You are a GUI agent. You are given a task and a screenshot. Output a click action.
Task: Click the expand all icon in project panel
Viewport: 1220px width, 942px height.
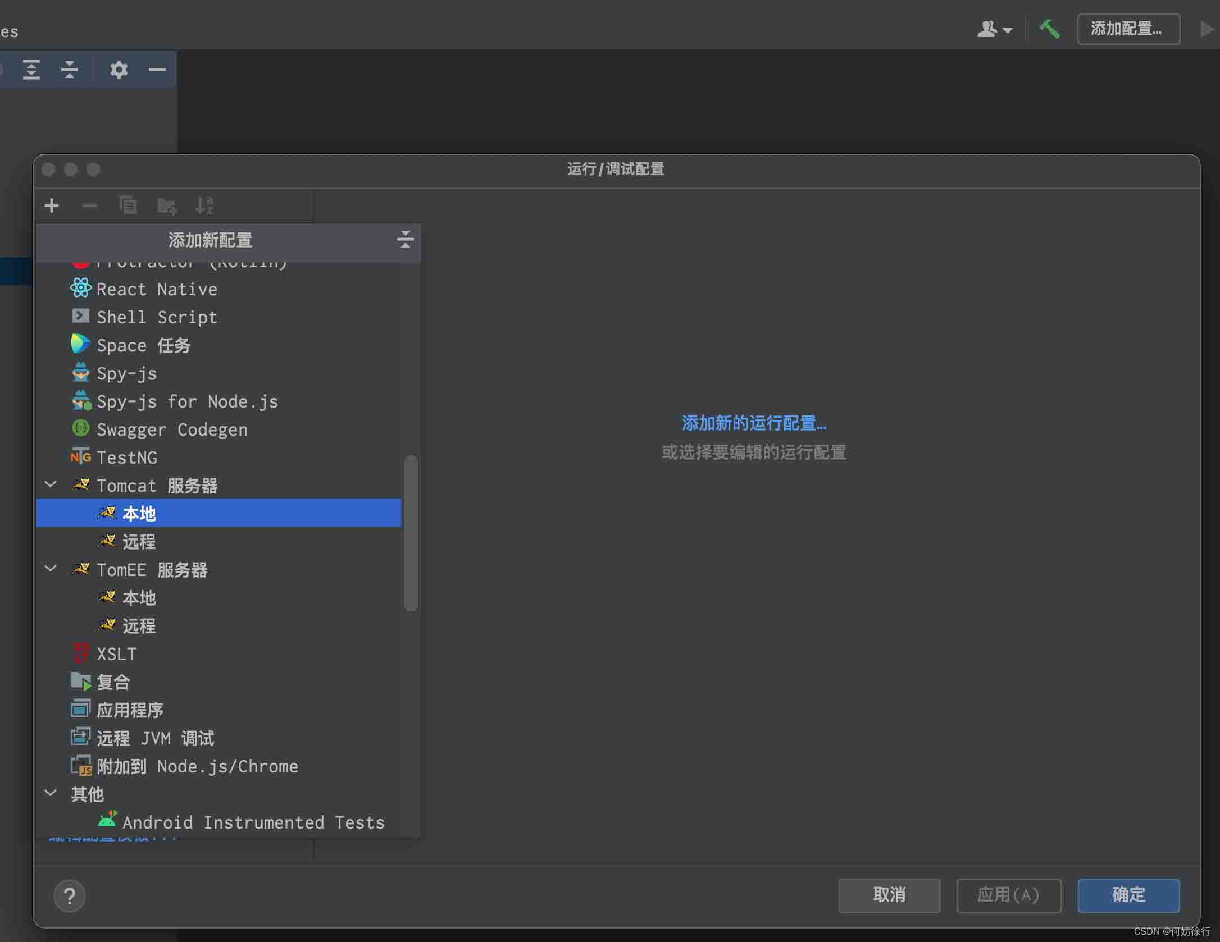click(x=31, y=69)
